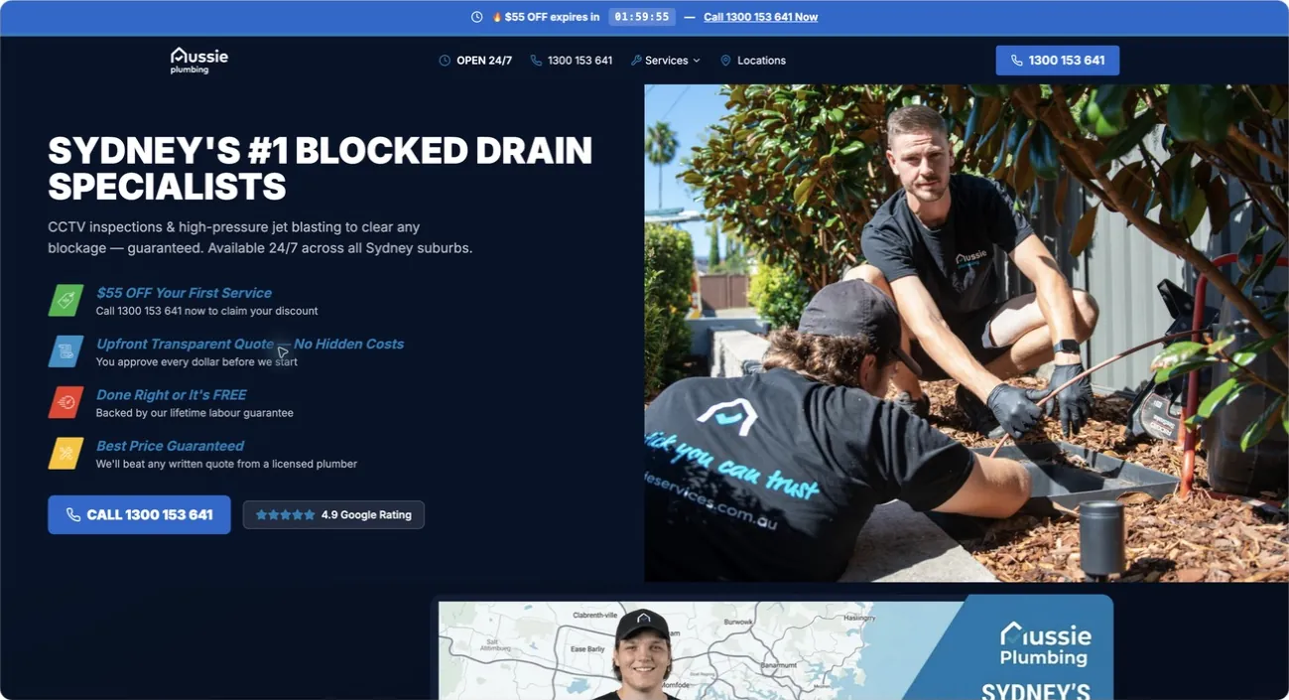Click the 'CCTV inspections & high-pressure jet blasting' paragraph
The width and height of the screenshot is (1289, 700).
[260, 237]
